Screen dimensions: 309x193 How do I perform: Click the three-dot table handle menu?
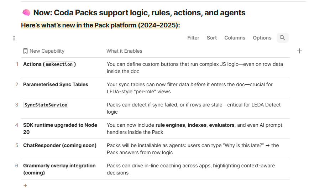tap(14, 38)
